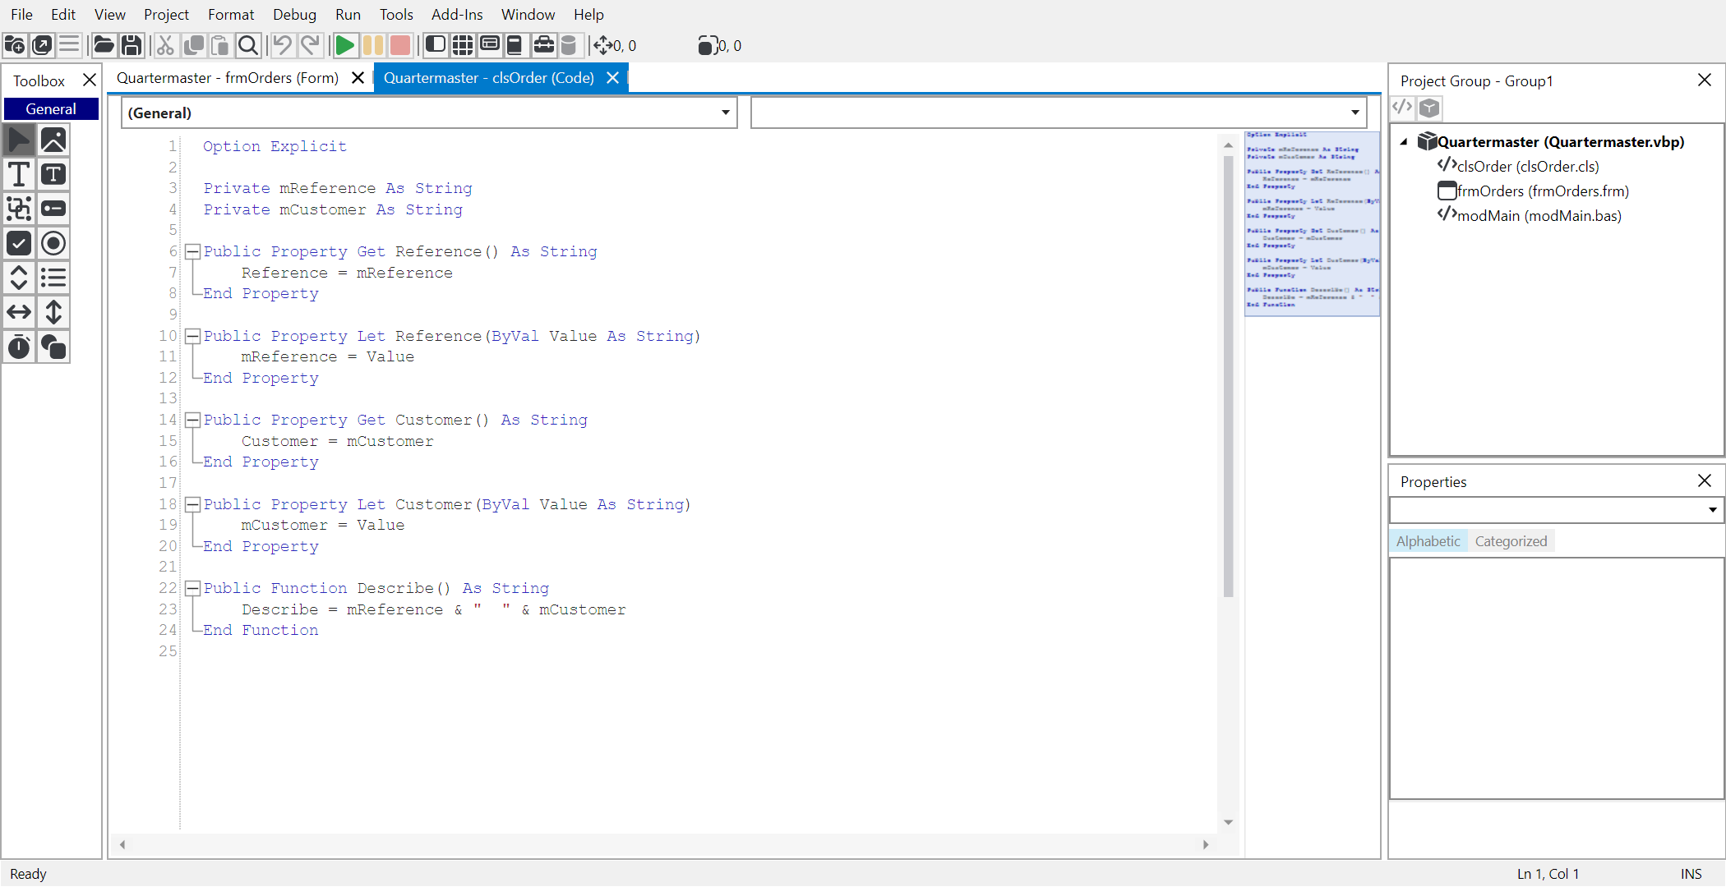Open the Project Explorer toolbar icon
The image size is (1726, 887).
click(436, 45)
